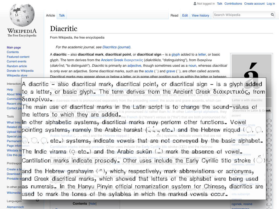
Task: Open the iota subscript link in infobox
Action: [241, 194]
